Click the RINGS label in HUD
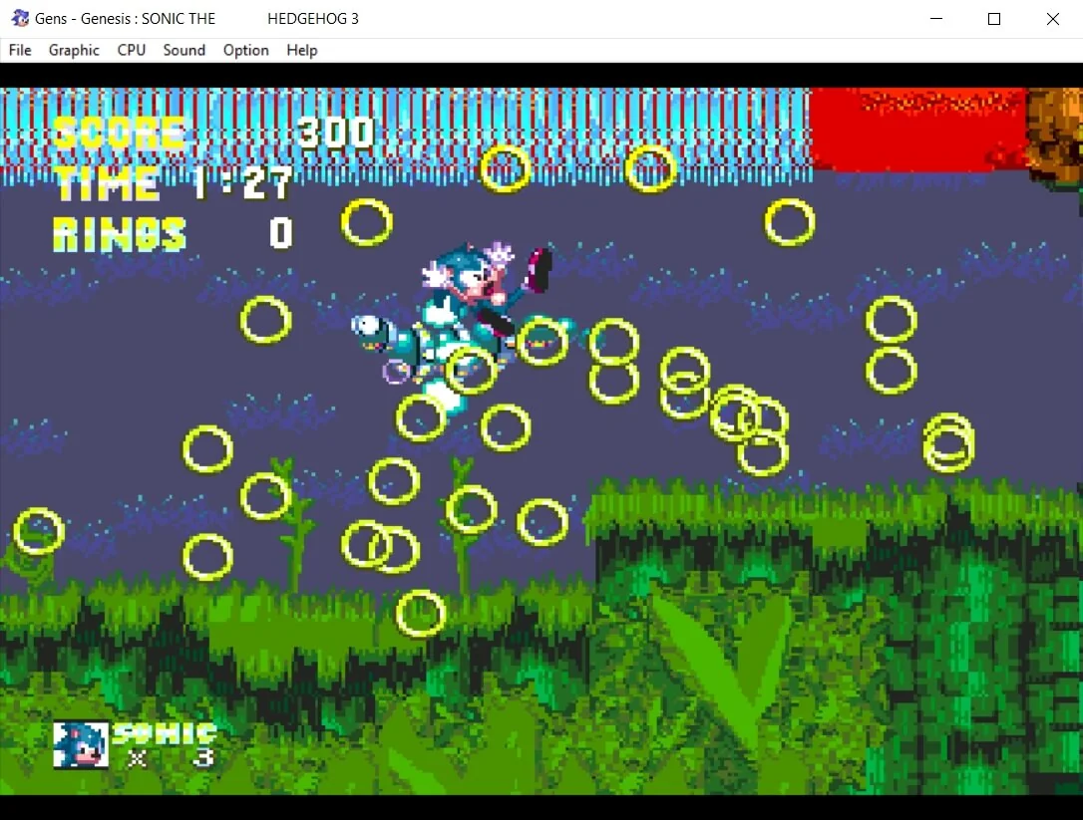Image resolution: width=1083 pixels, height=820 pixels. click(x=120, y=234)
